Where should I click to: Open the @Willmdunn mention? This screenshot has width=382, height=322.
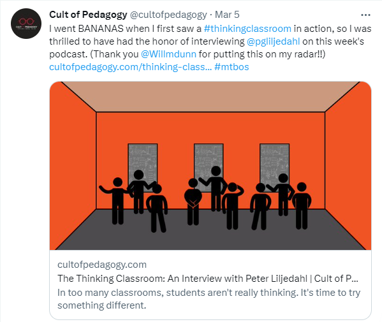tap(168, 54)
